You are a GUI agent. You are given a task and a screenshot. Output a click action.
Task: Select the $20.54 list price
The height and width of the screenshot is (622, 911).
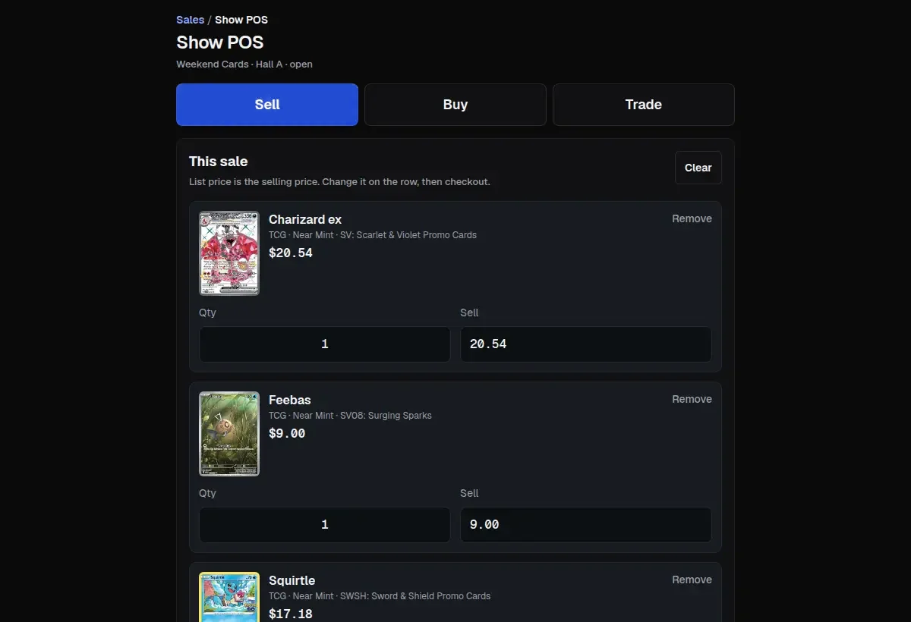[291, 253]
